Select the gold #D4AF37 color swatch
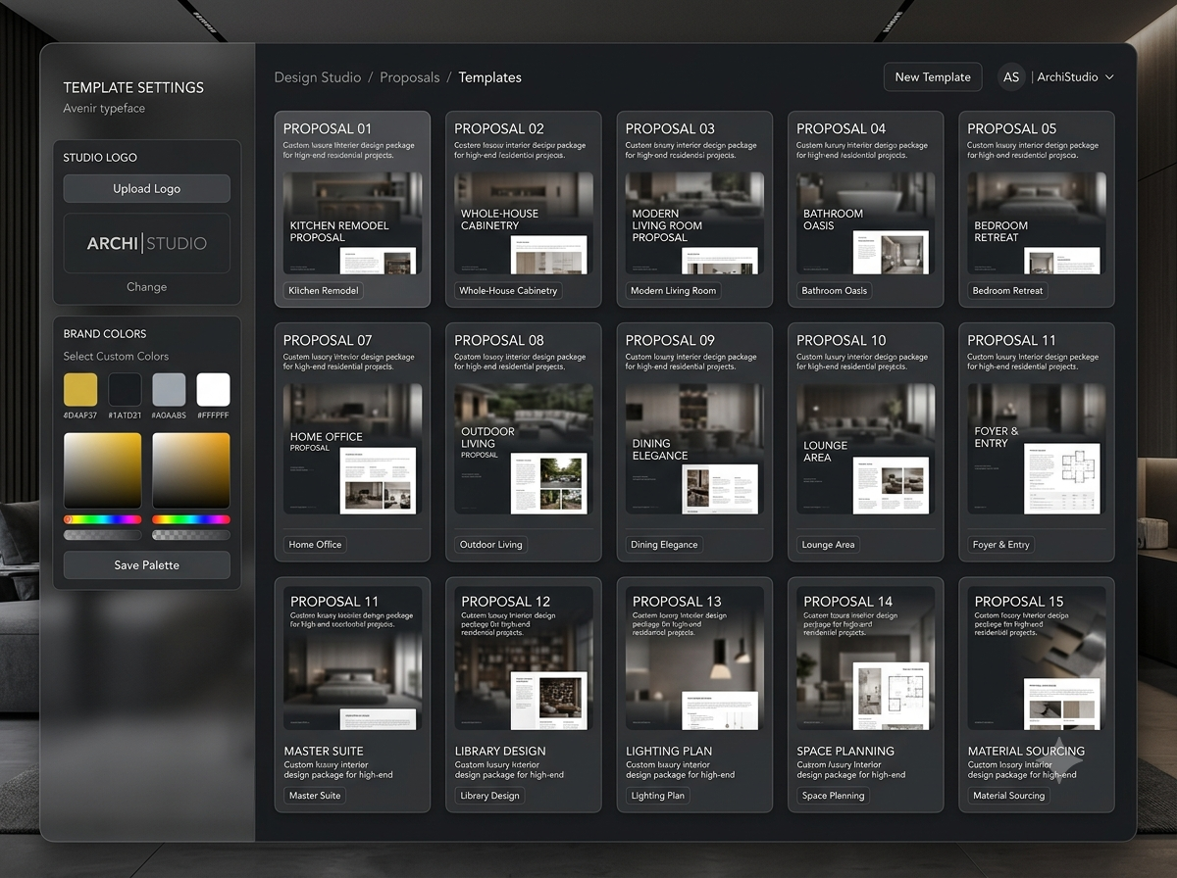Viewport: 1177px width, 878px height. coord(80,389)
